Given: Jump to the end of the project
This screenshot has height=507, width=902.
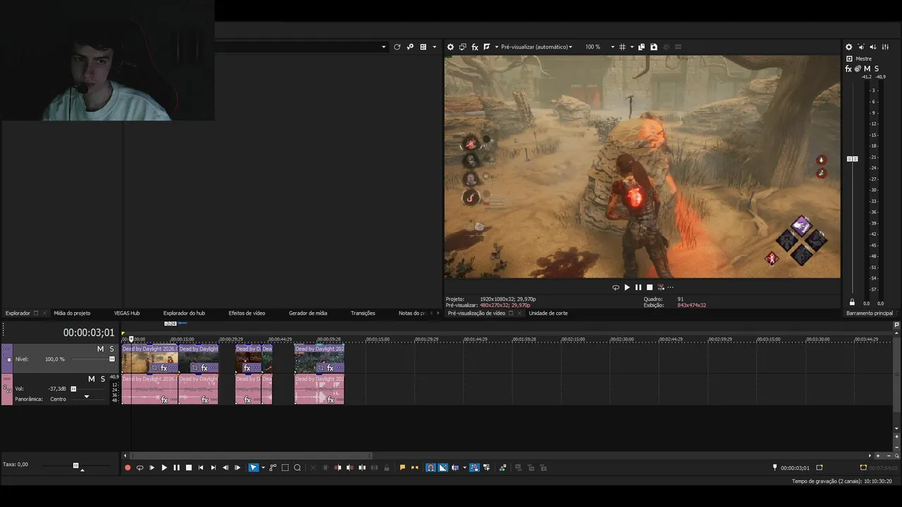Looking at the screenshot, I should click(214, 468).
